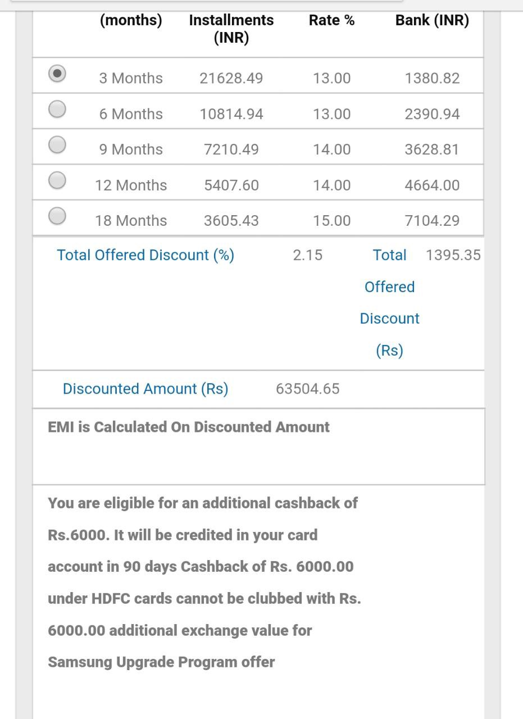Click the Rate % column header

(x=331, y=20)
